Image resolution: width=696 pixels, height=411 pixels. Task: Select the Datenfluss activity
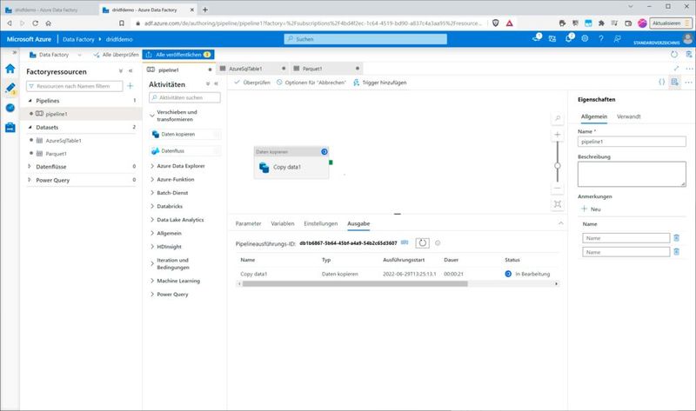[185, 151]
